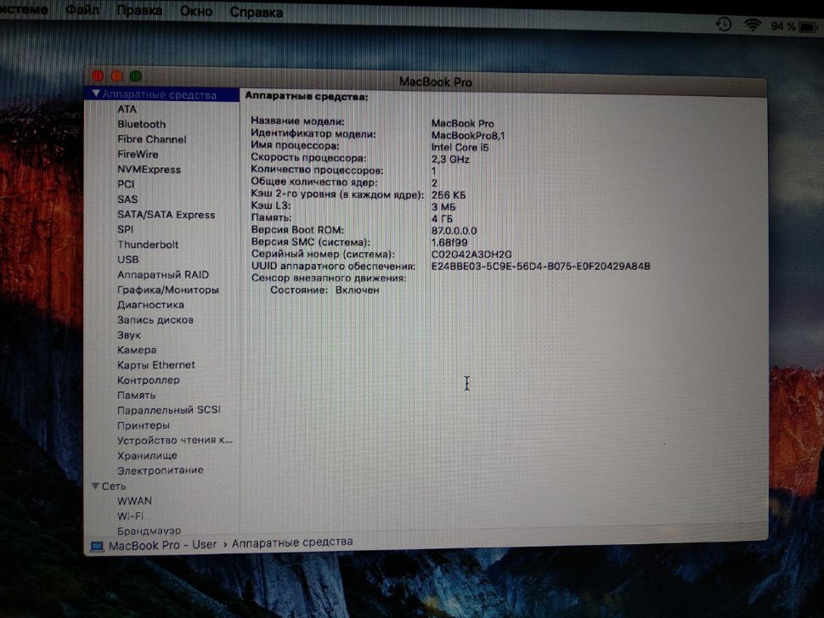Viewport: 824px width, 618px height.
Task: Select PCI in the sidebar
Action: point(126,184)
